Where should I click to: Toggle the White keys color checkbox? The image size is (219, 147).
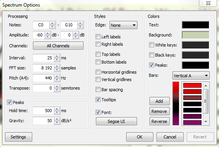pyautogui.click(x=151, y=45)
